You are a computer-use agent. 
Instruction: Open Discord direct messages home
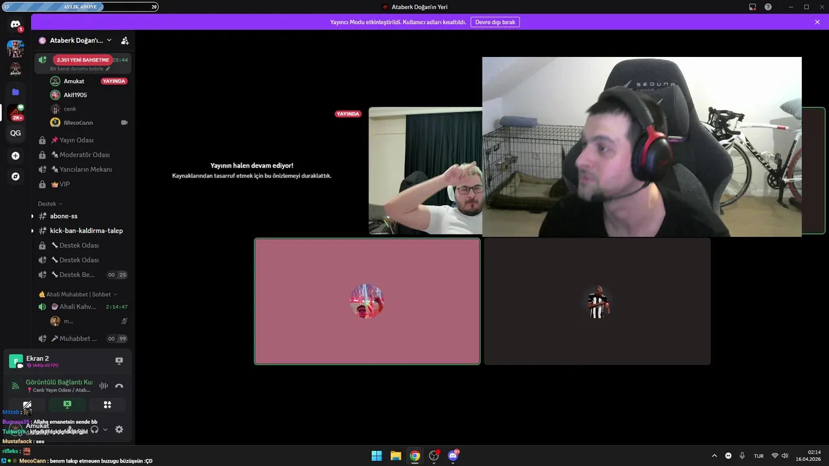(x=16, y=24)
